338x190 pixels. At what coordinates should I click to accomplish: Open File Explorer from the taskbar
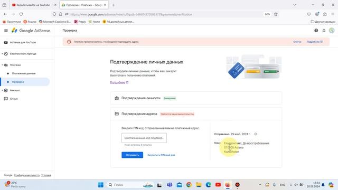[x=199, y=185]
